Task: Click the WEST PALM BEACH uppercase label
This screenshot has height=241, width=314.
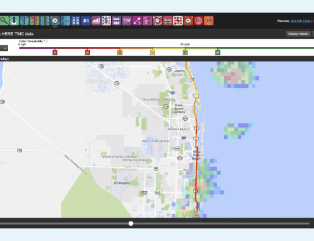Action: [156, 142]
